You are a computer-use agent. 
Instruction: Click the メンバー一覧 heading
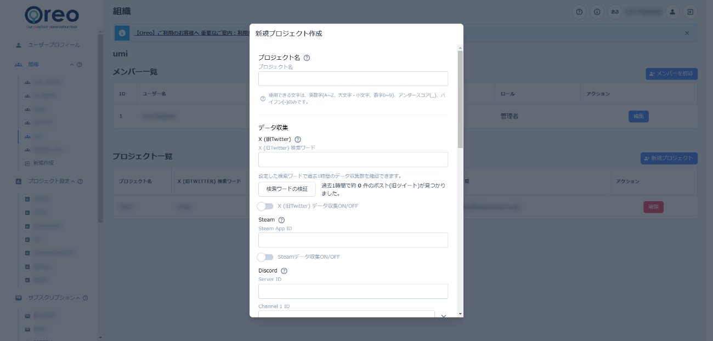(x=135, y=72)
